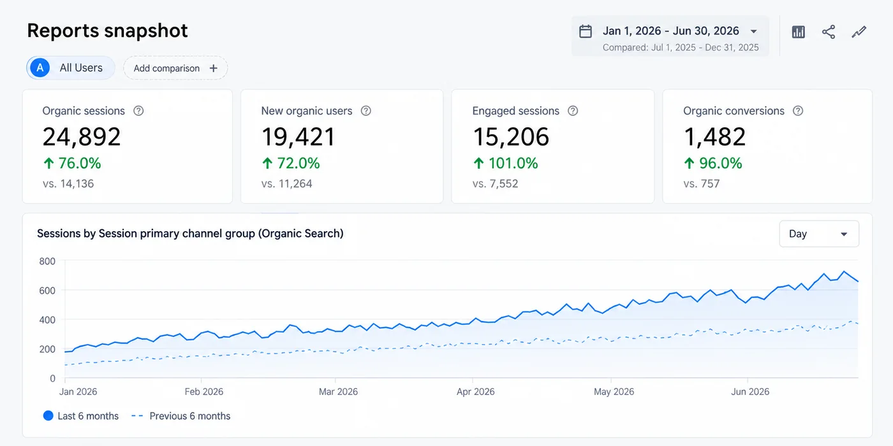Click the 72.0% increase indicator
893x446 pixels.
(291, 164)
